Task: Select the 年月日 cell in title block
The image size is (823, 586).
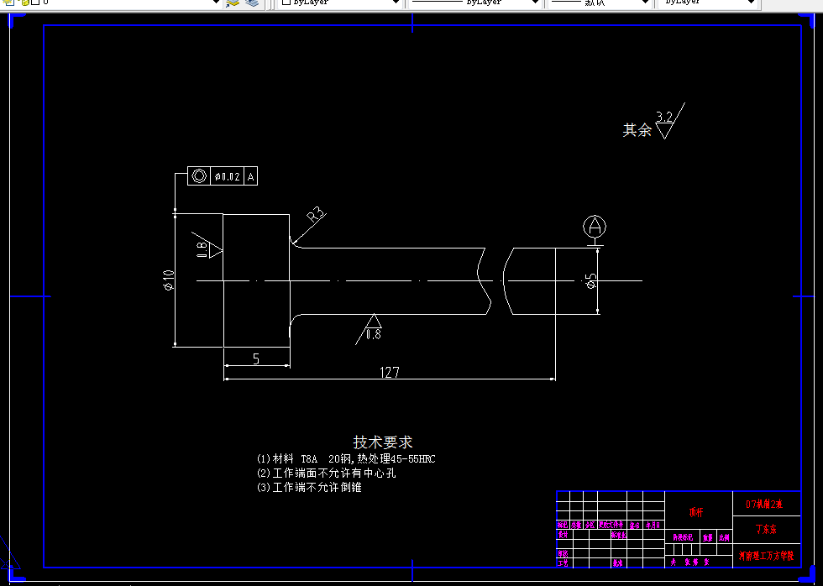Action: pyautogui.click(x=653, y=525)
